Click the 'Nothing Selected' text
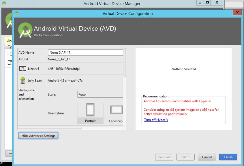The width and height of the screenshot is (244, 166). [x=184, y=69]
